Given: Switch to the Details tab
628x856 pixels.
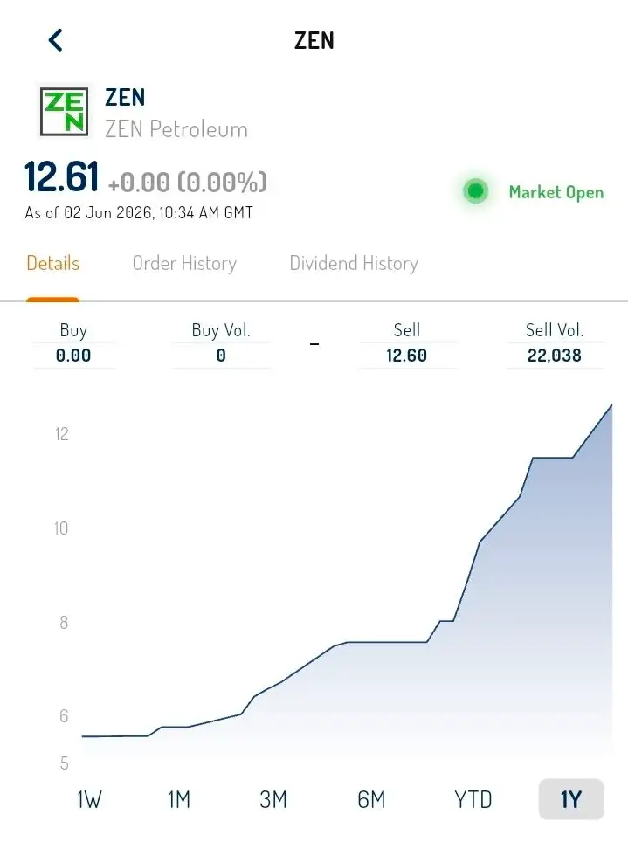Looking at the screenshot, I should point(53,263).
